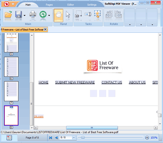Viewport: 163px width, 143px height.
Task: Click document vertical scroll up arrow
Action: pyautogui.click(x=160, y=35)
